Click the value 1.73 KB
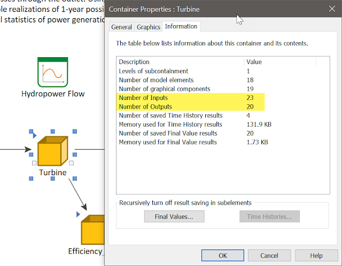The height and width of the screenshot is (266, 342). [257, 142]
